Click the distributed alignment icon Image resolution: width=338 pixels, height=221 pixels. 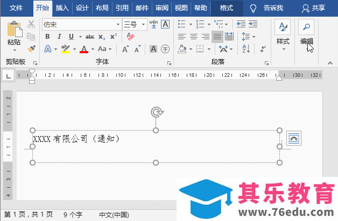point(229,36)
